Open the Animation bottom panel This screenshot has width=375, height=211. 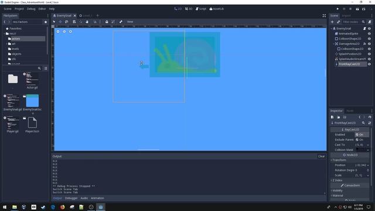[x=97, y=198]
